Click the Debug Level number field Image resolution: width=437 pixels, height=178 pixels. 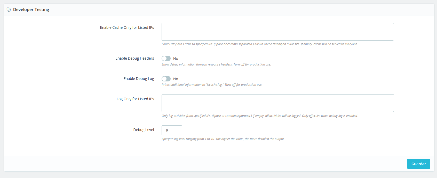tap(172, 130)
